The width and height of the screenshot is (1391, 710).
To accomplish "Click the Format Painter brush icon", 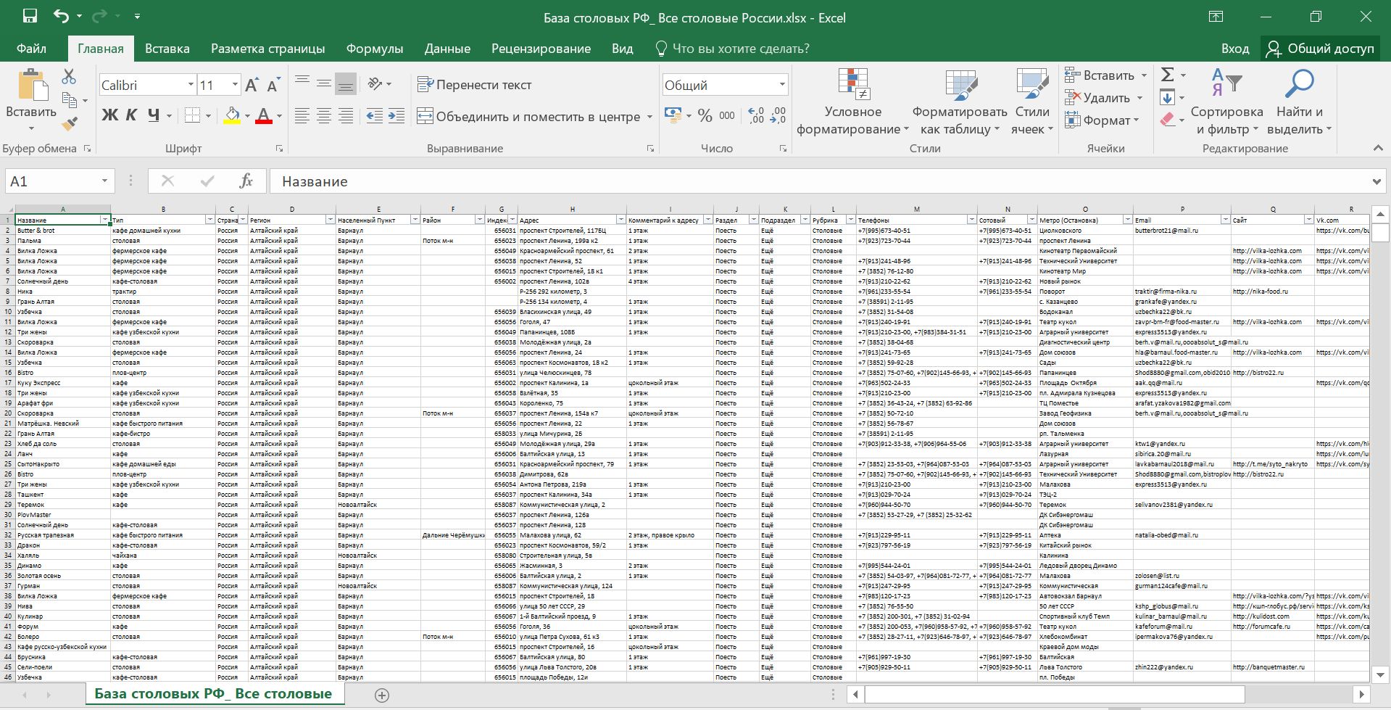I will (70, 125).
